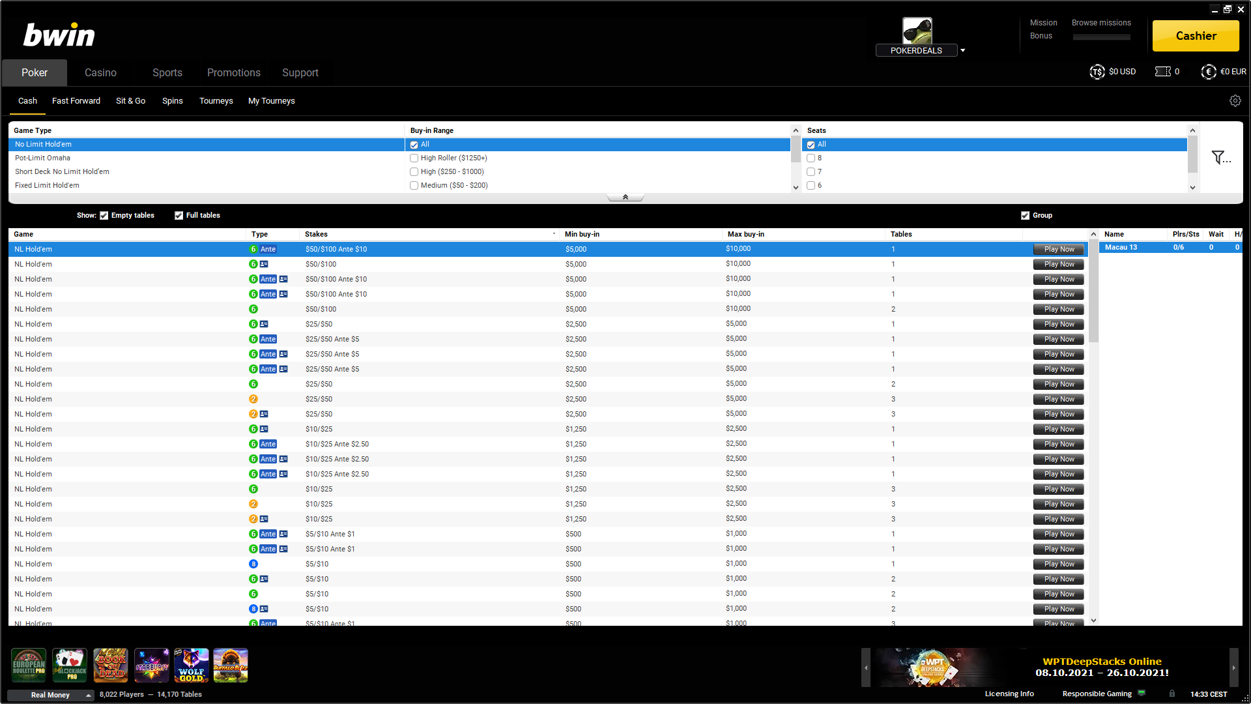
Task: Go to previous promotional banner
Action: 866,667
